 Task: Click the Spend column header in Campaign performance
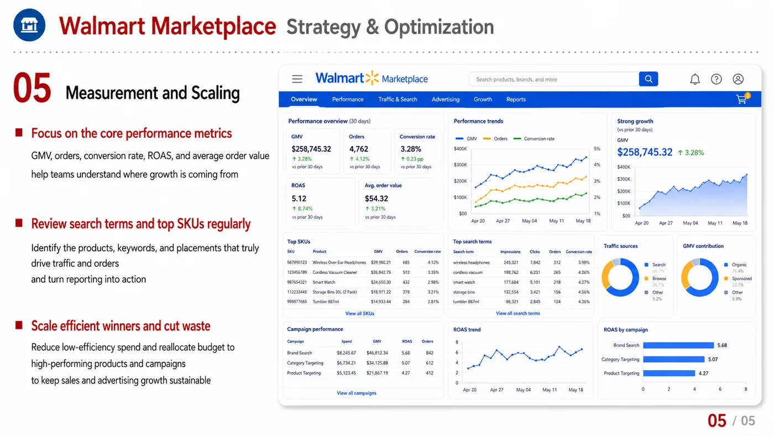click(347, 342)
